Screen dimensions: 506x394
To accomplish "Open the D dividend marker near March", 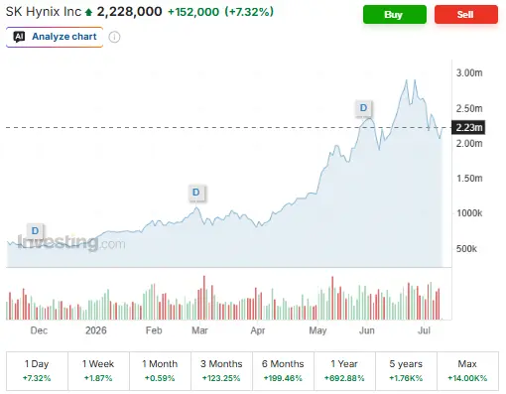I will pyautogui.click(x=196, y=193).
